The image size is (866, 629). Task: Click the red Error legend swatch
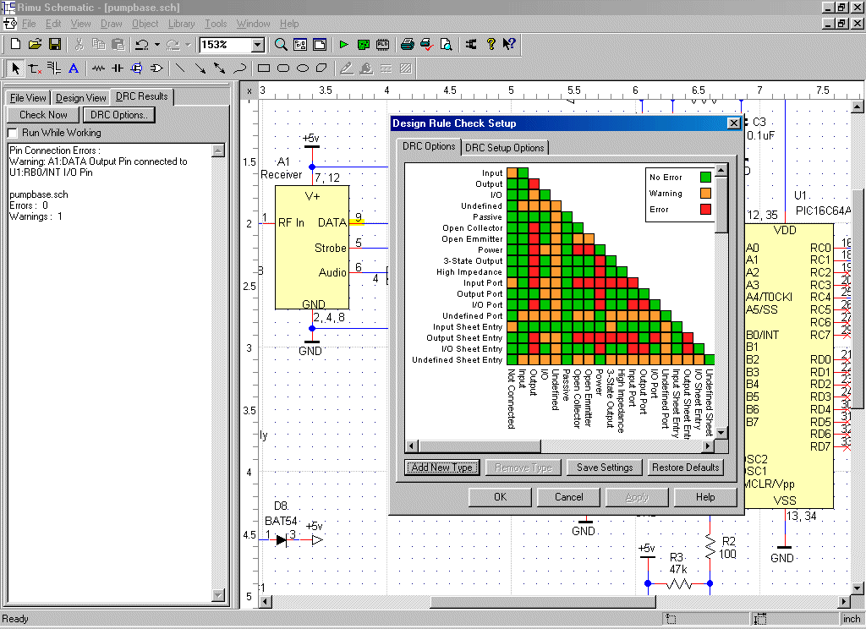[705, 210]
